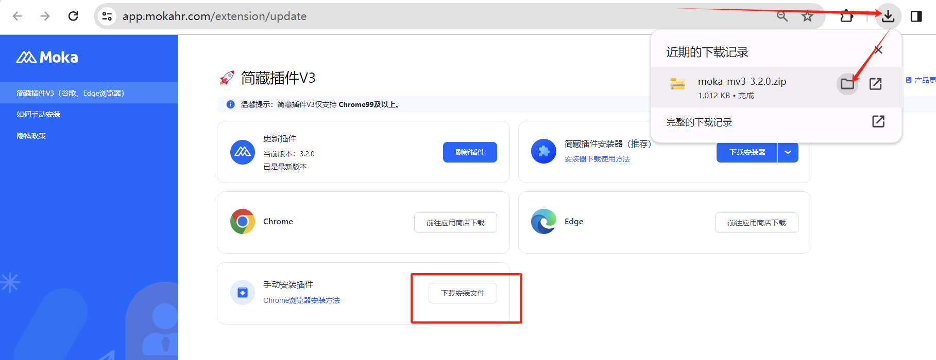Click the info icon in the tip banner

(x=230, y=104)
